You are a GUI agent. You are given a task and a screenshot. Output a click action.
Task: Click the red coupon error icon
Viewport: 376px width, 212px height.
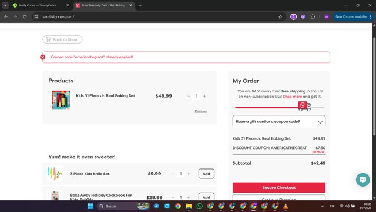click(43, 57)
